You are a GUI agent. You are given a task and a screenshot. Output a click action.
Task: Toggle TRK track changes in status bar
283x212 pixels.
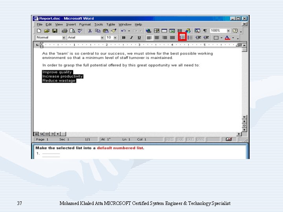[180, 139]
